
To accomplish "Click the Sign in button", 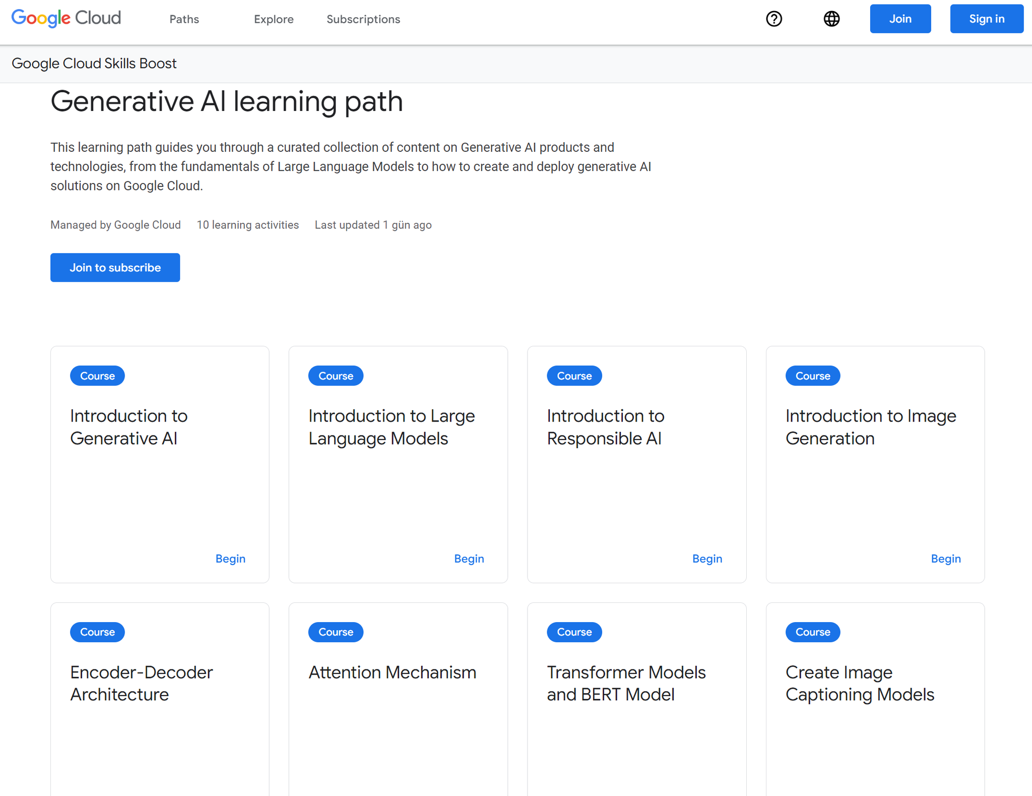I will [x=987, y=19].
